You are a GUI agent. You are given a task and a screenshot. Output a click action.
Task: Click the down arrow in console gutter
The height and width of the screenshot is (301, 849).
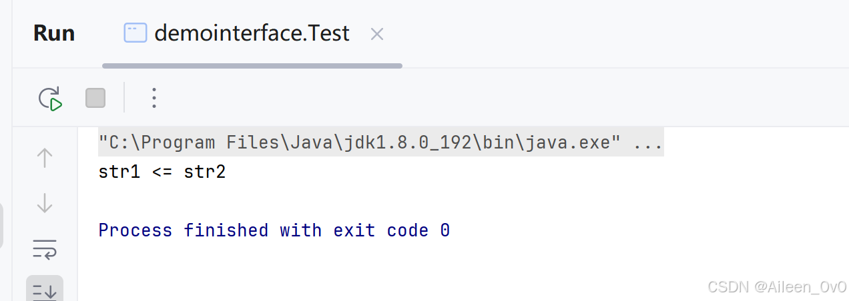click(x=45, y=202)
